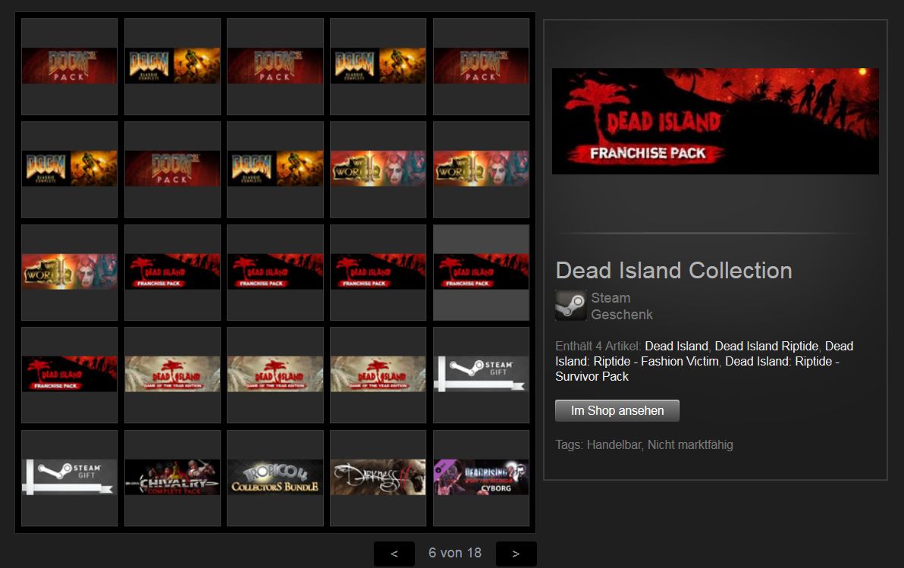Click the Steam logo icon next to Geschenk
Image resolution: width=904 pixels, height=568 pixels.
click(x=570, y=305)
